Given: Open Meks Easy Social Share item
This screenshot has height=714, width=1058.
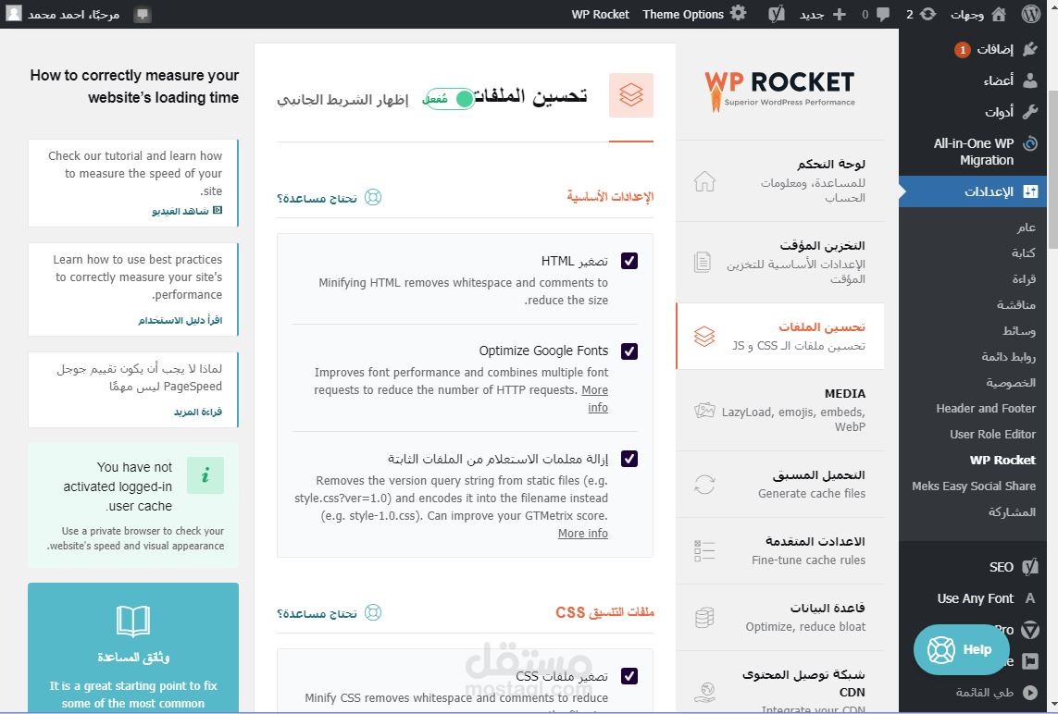Looking at the screenshot, I should 974,486.
